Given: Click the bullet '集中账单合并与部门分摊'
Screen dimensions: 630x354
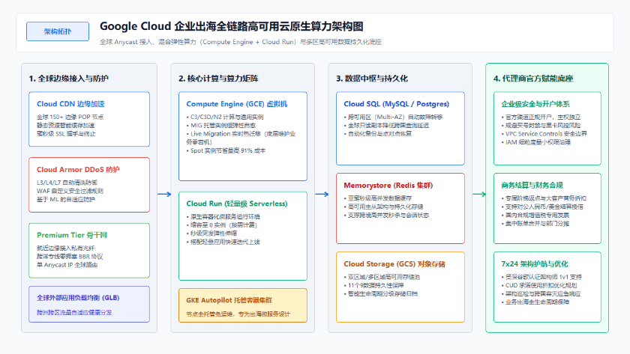Looking at the screenshot, I should pyautogui.click(x=535, y=224).
